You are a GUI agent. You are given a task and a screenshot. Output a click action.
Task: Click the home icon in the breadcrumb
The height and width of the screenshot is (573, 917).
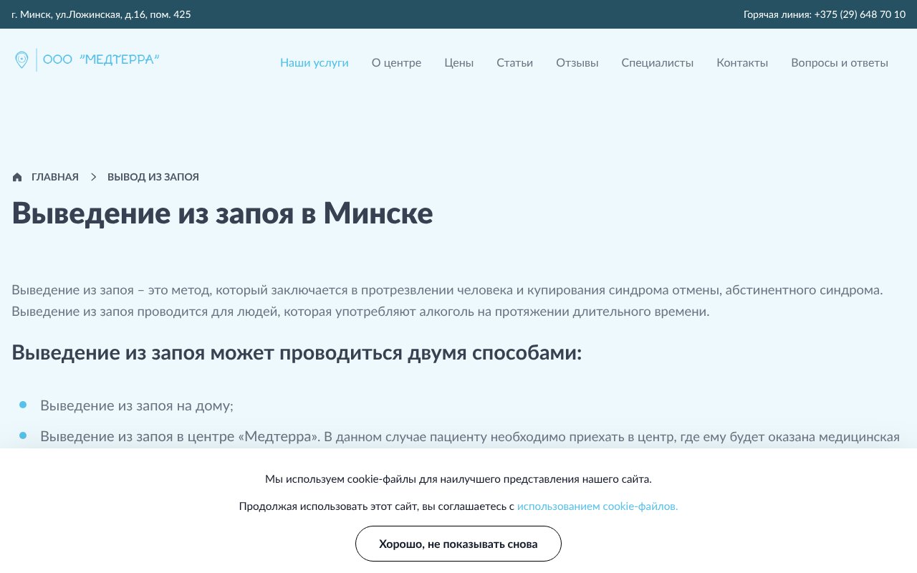click(16, 176)
